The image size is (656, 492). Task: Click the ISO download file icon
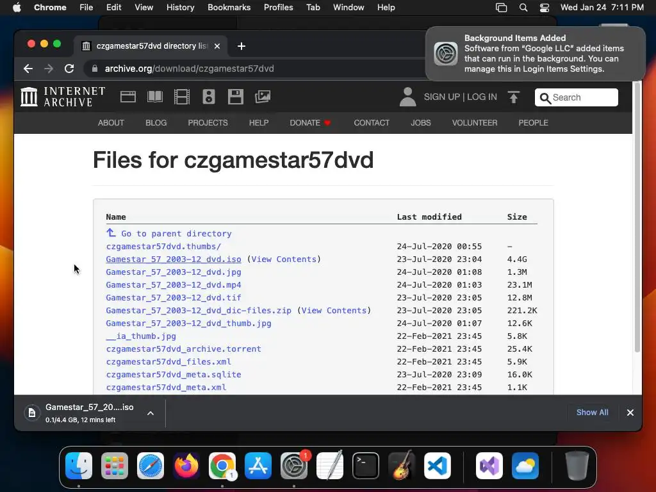(32, 413)
